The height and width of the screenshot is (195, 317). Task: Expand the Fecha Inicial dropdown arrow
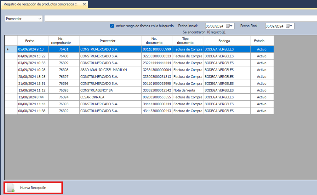[232, 26]
